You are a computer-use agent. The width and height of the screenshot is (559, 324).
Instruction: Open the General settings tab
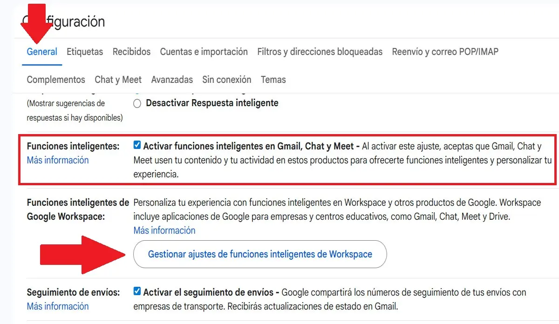click(x=42, y=52)
